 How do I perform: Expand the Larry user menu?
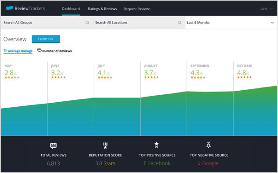(x=266, y=9)
